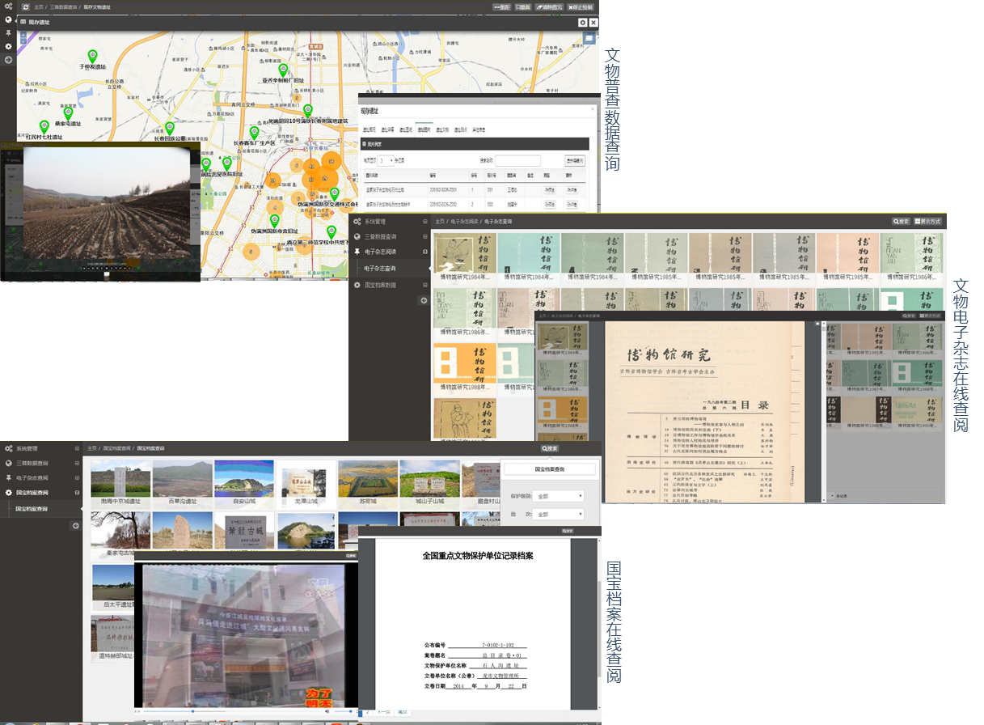Screen dimensions: 984x725
Task: Open the 自安山城 thumbnail
Action: pos(243,482)
